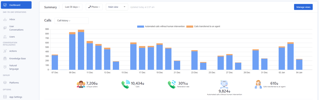Viewport: 319px width, 100px height.
Task: Click the Manage views button
Action: (x=303, y=7)
